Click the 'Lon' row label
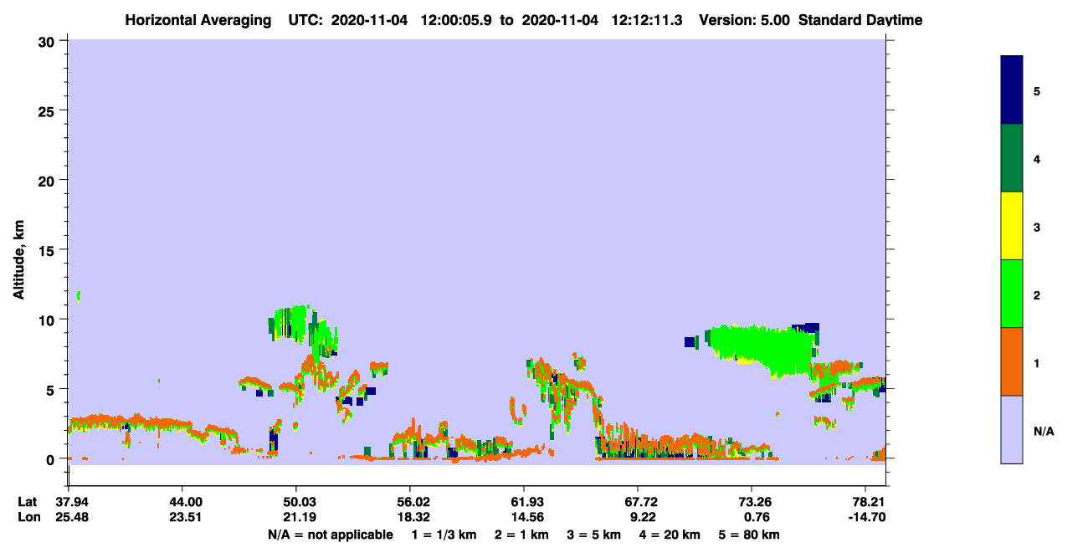 click(28, 517)
